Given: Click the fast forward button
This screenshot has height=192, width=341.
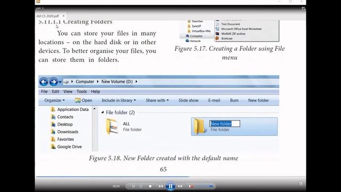Looking at the screenshot, I should click(x=180, y=186).
